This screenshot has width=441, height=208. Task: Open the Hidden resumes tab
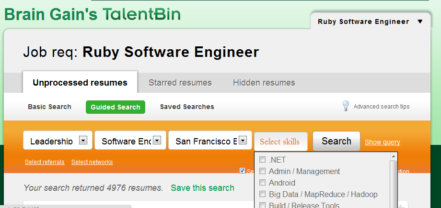pyautogui.click(x=264, y=83)
